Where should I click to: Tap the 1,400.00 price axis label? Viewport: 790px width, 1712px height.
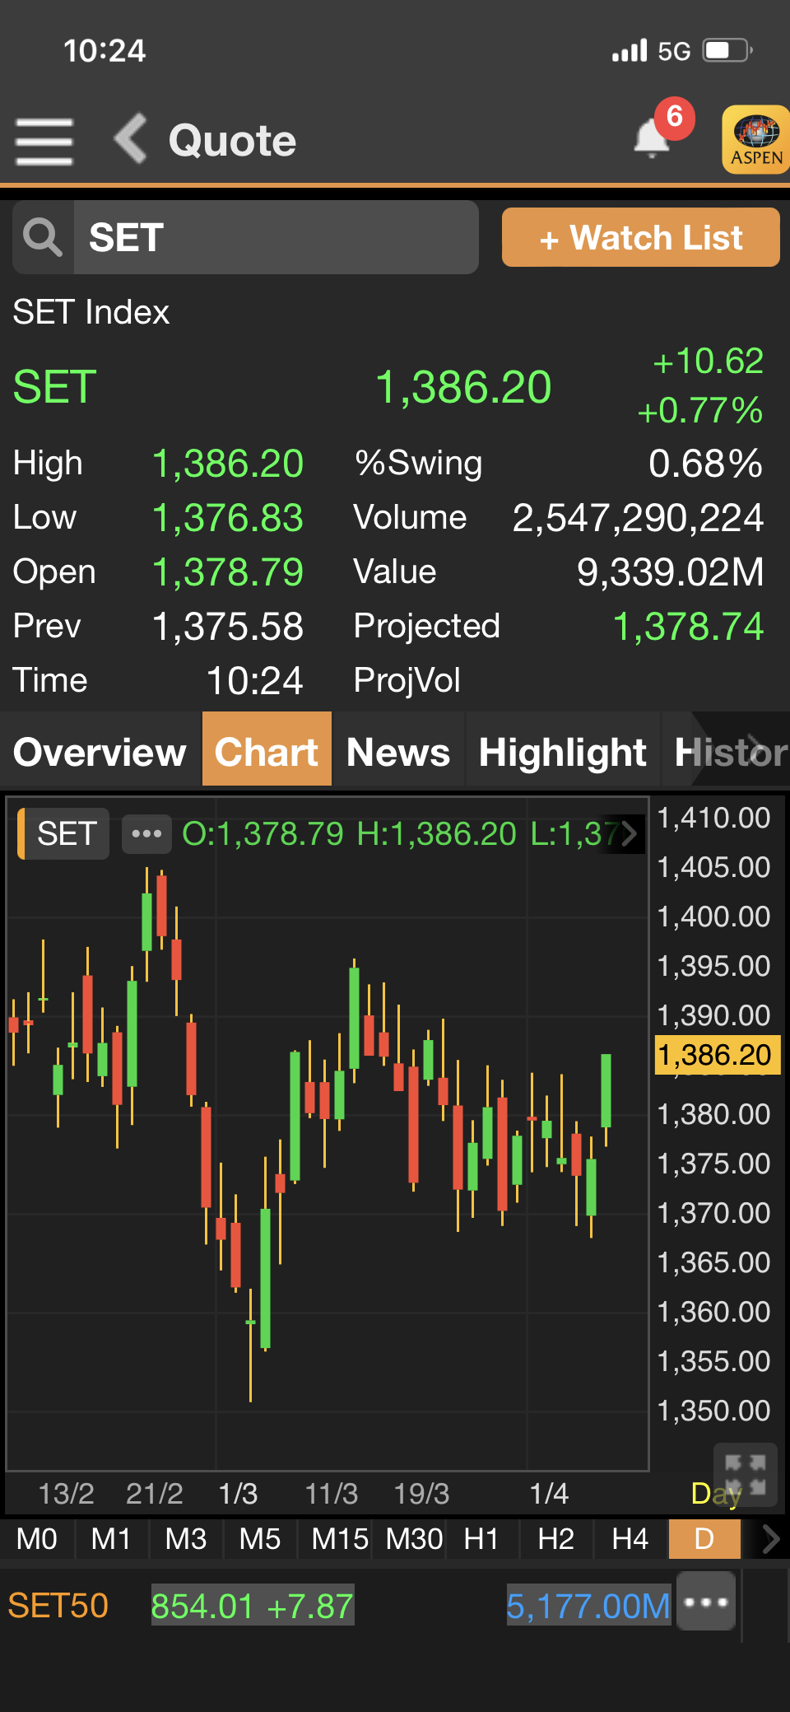click(713, 917)
